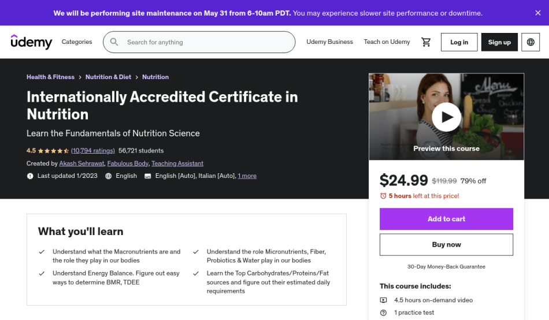The image size is (549, 320).
Task: Go to Nutrition & Diet breadcrumb
Action: point(108,77)
